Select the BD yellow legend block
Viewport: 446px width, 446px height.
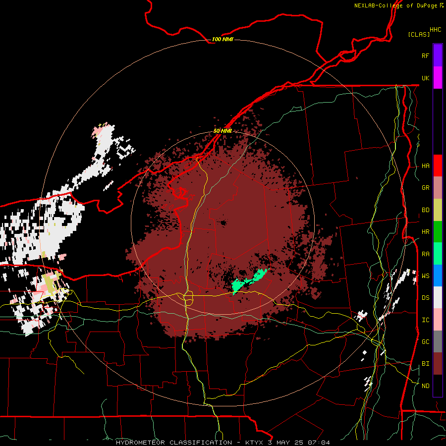[x=438, y=210]
